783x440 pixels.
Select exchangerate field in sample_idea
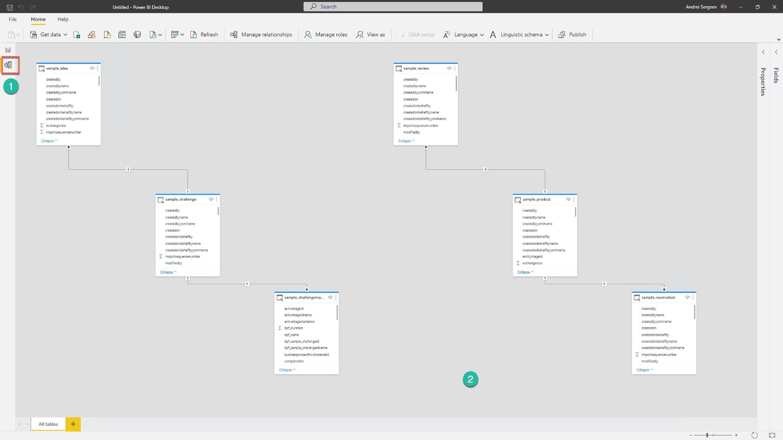click(56, 125)
